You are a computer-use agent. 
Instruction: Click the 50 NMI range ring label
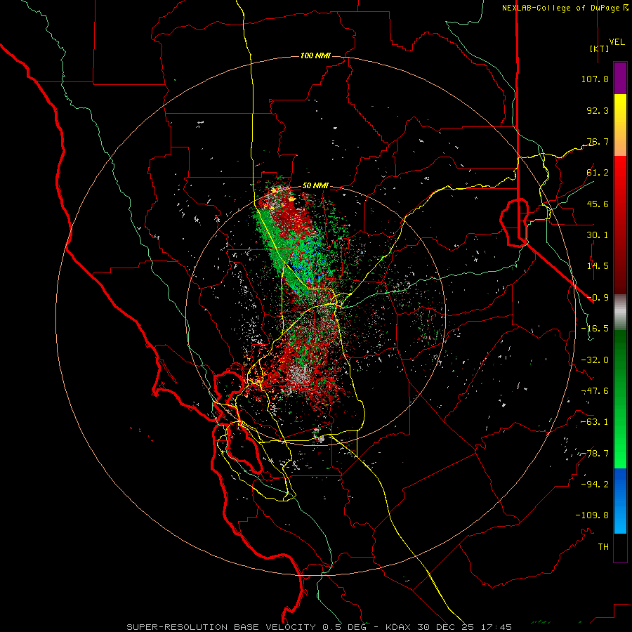(x=315, y=185)
